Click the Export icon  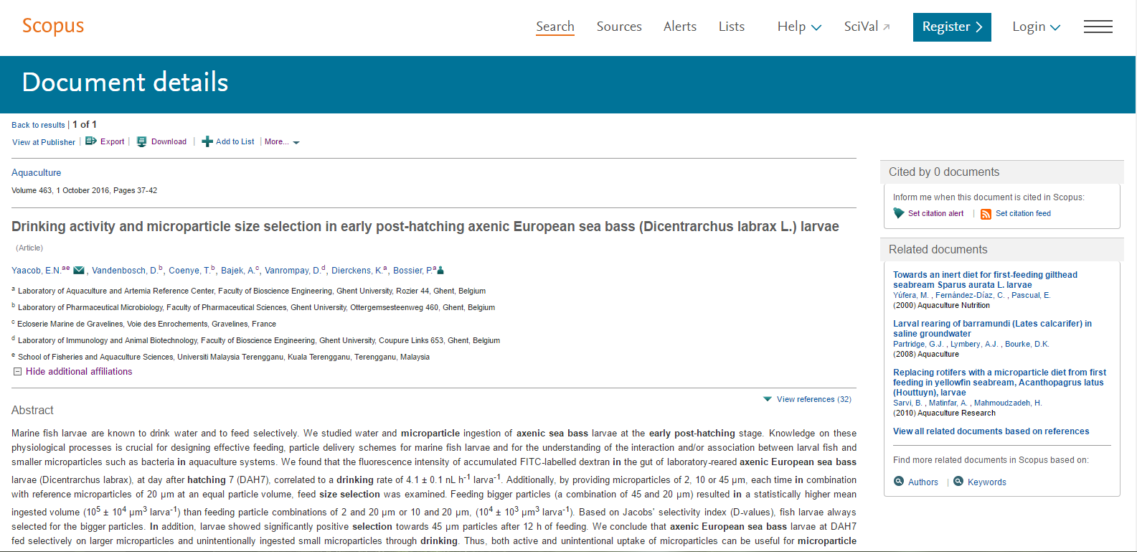[x=91, y=141]
